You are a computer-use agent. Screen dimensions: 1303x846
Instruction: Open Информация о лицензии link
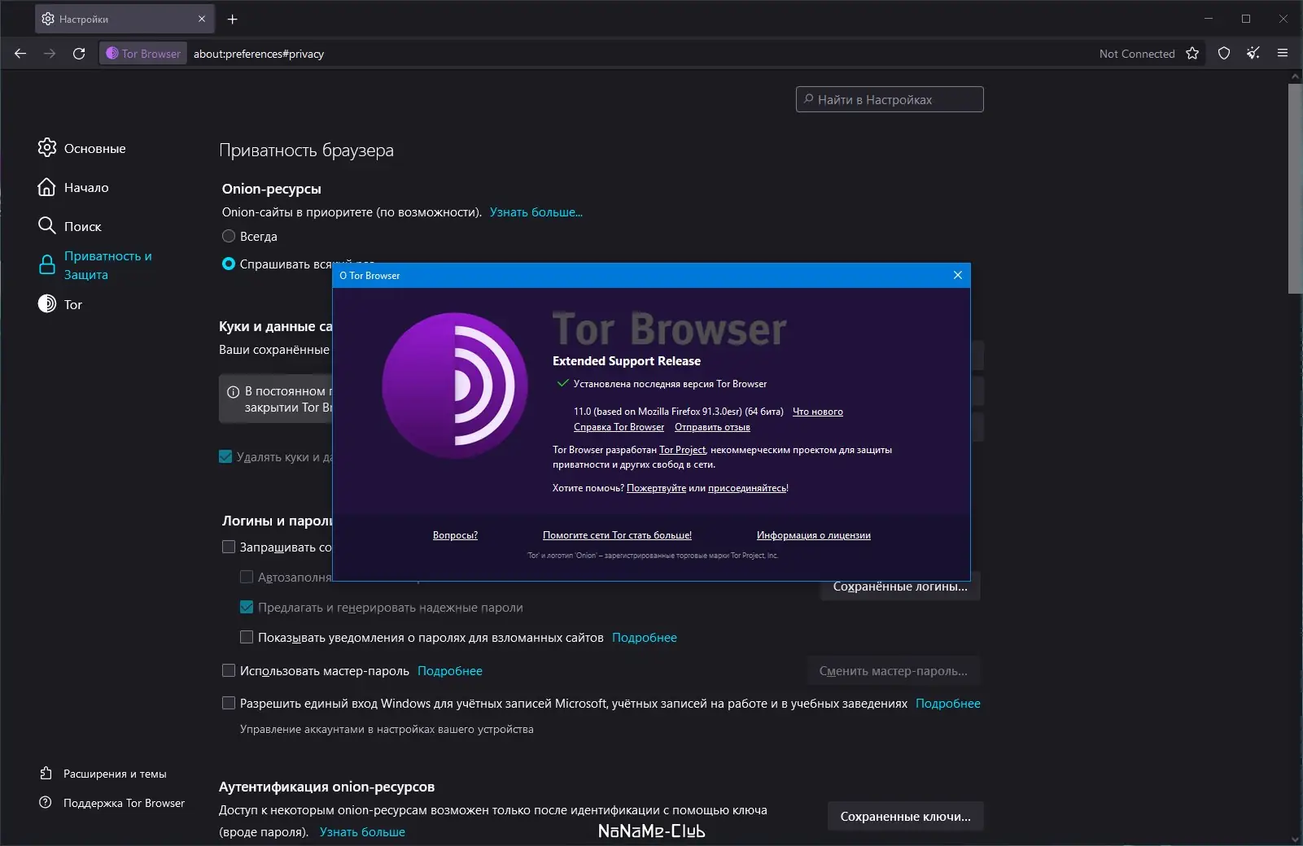[814, 535]
